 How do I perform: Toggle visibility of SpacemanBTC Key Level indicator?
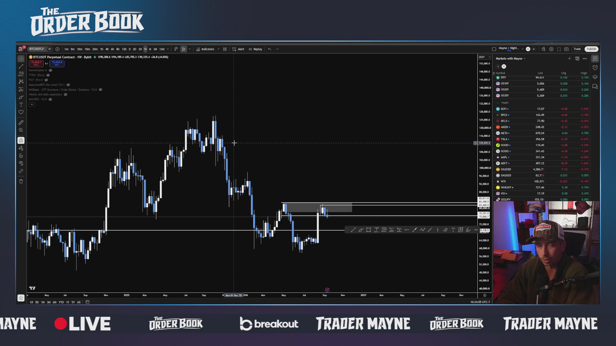[x=68, y=85]
